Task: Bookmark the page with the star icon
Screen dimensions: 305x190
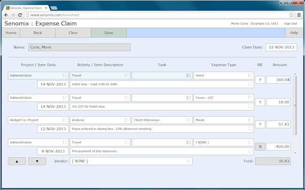Action: point(291,15)
